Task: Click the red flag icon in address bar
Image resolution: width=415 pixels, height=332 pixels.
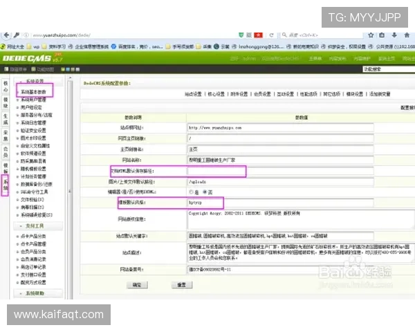Action: [x=258, y=35]
